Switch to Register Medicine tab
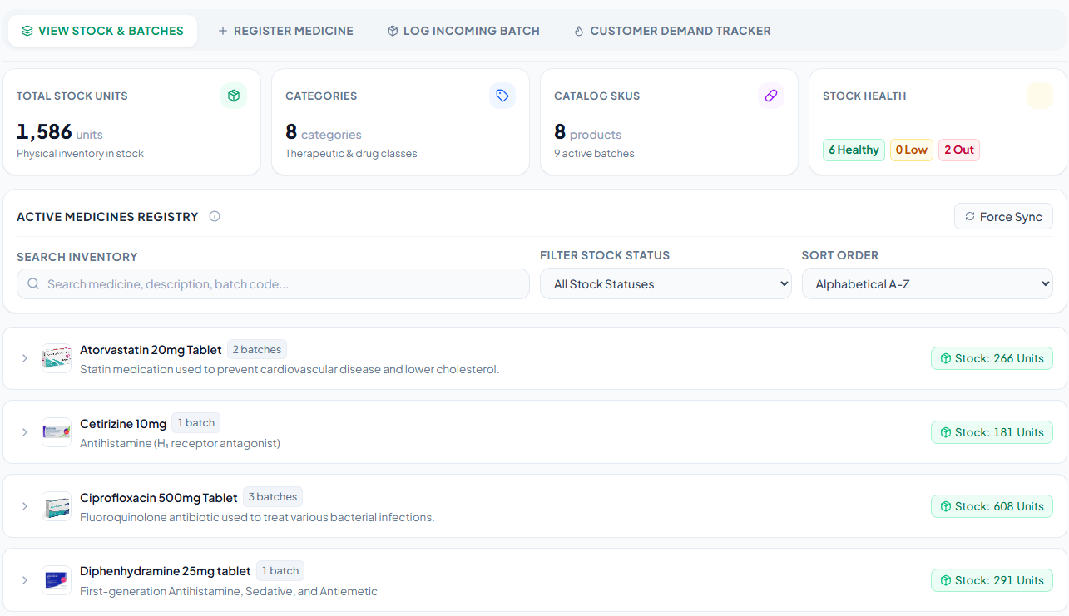The width and height of the screenshot is (1069, 616). coord(285,31)
